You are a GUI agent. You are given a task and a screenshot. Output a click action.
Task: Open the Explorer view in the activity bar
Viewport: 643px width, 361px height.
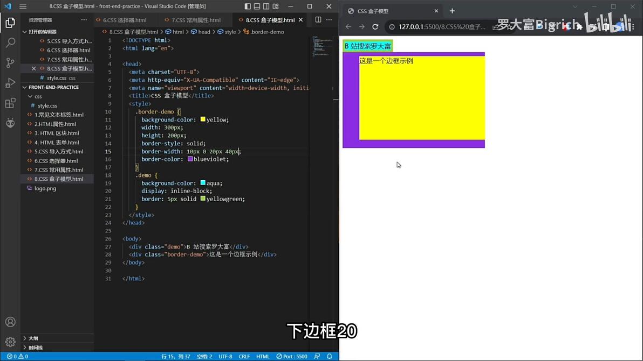10,23
